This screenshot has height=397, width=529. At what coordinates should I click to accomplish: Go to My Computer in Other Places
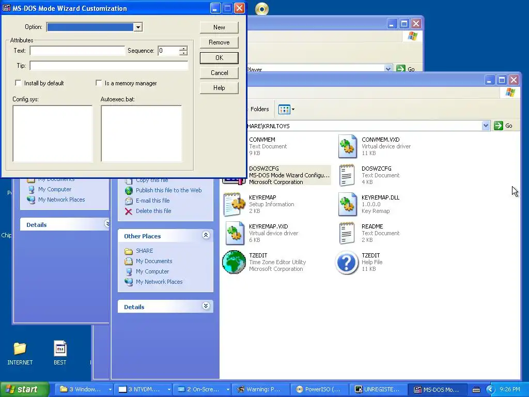tap(152, 271)
